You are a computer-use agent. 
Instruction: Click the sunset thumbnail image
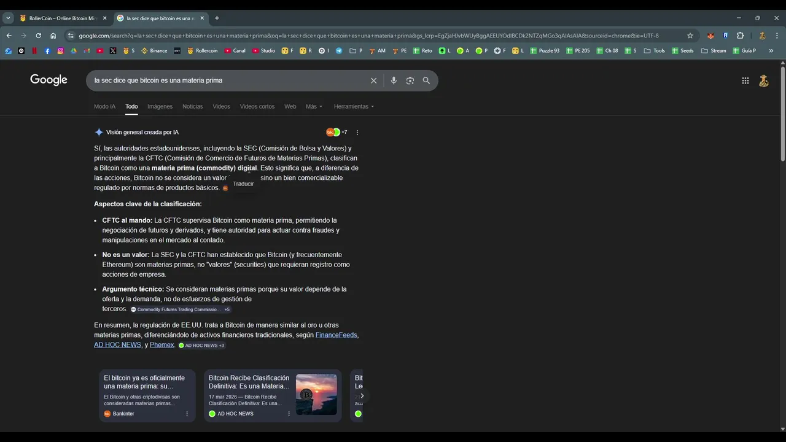[316, 394]
